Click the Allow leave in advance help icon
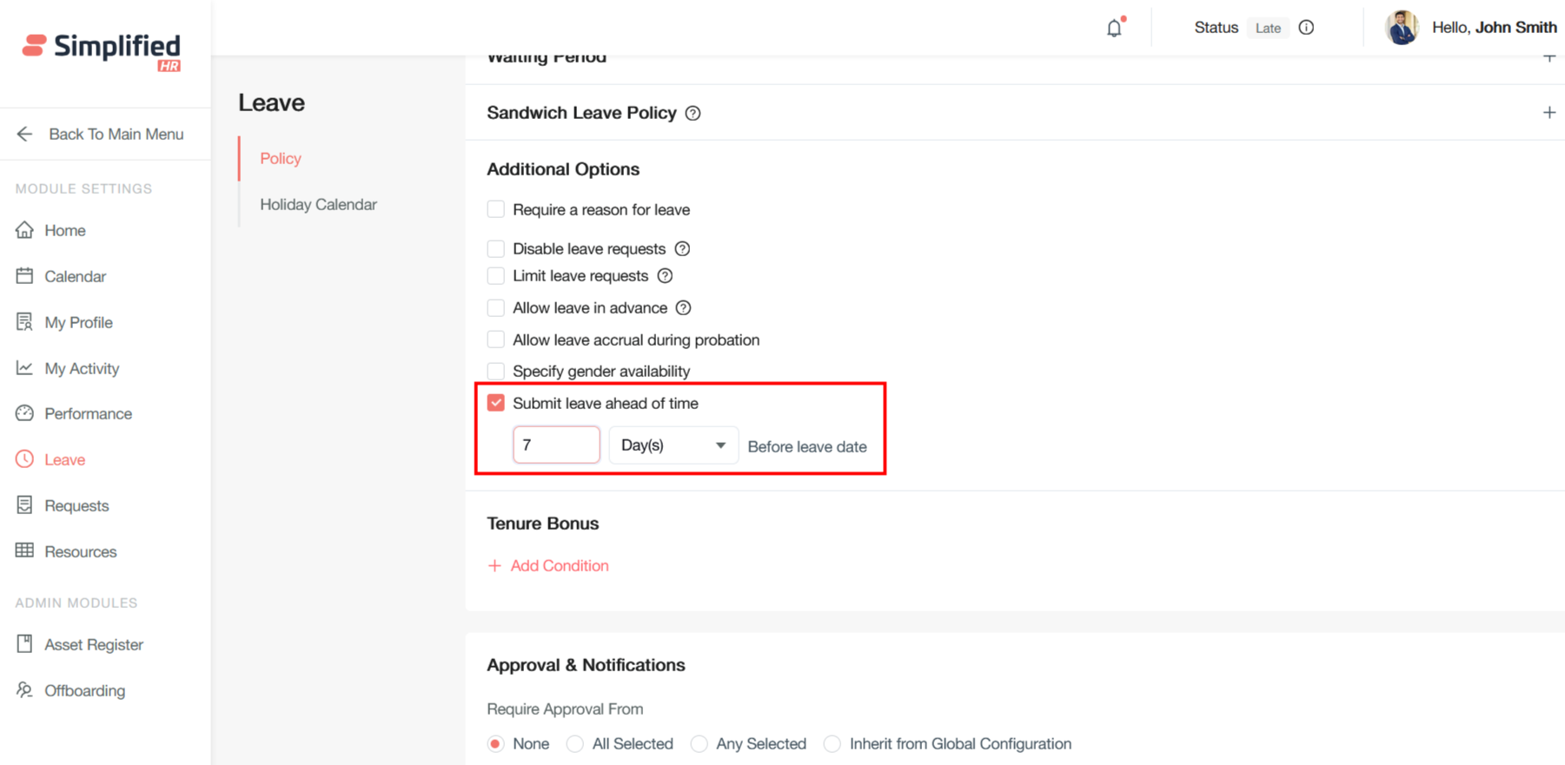The width and height of the screenshot is (1565, 765). [684, 308]
